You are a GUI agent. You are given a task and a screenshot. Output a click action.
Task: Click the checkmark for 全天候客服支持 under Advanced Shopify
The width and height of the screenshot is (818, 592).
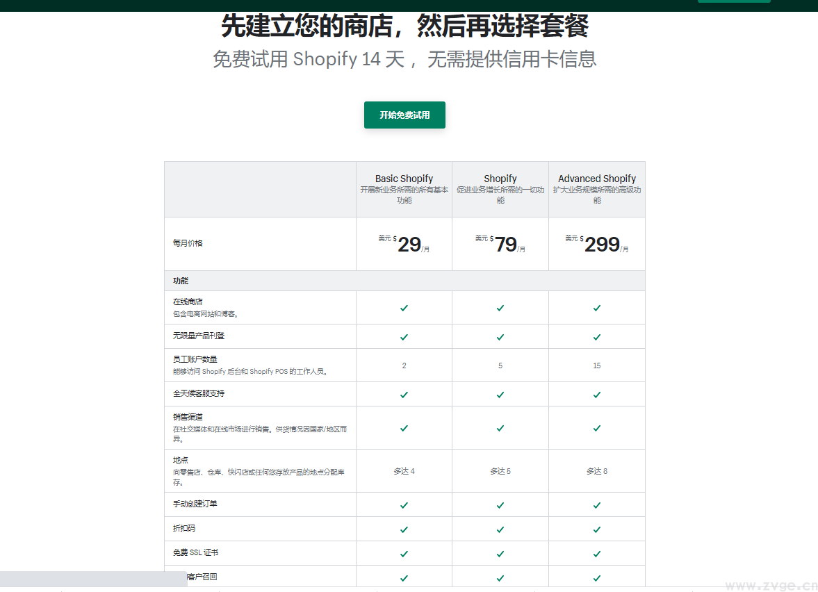coord(596,393)
